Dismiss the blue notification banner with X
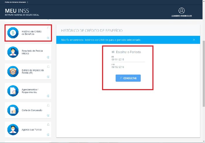The height and width of the screenshot is (143, 205). (x=194, y=40)
